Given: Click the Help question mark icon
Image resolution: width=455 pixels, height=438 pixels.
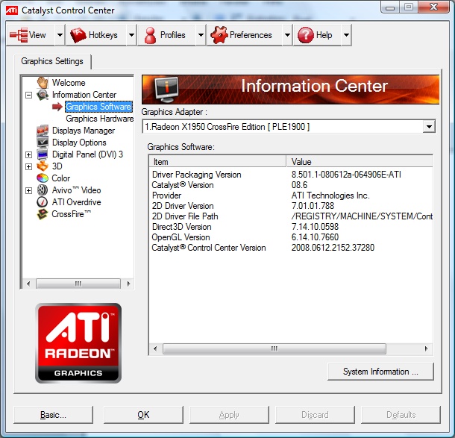Looking at the screenshot, I should click(x=306, y=35).
